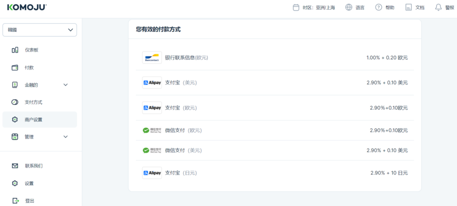The width and height of the screenshot is (457, 206).
Task: Click the 登出 logout icon
Action: (15, 201)
